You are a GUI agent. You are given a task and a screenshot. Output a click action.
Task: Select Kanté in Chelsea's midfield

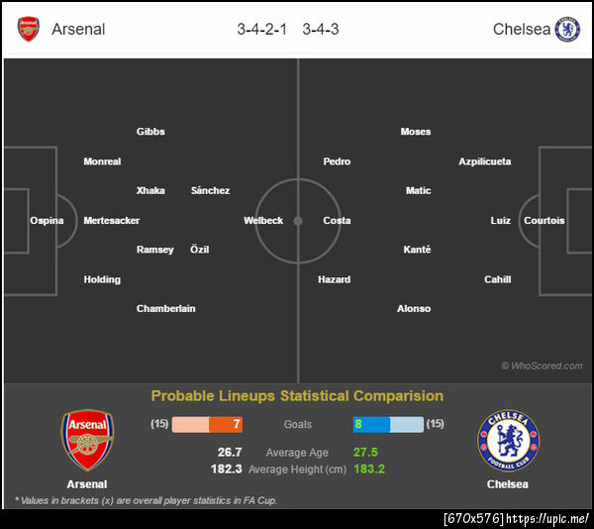click(417, 250)
